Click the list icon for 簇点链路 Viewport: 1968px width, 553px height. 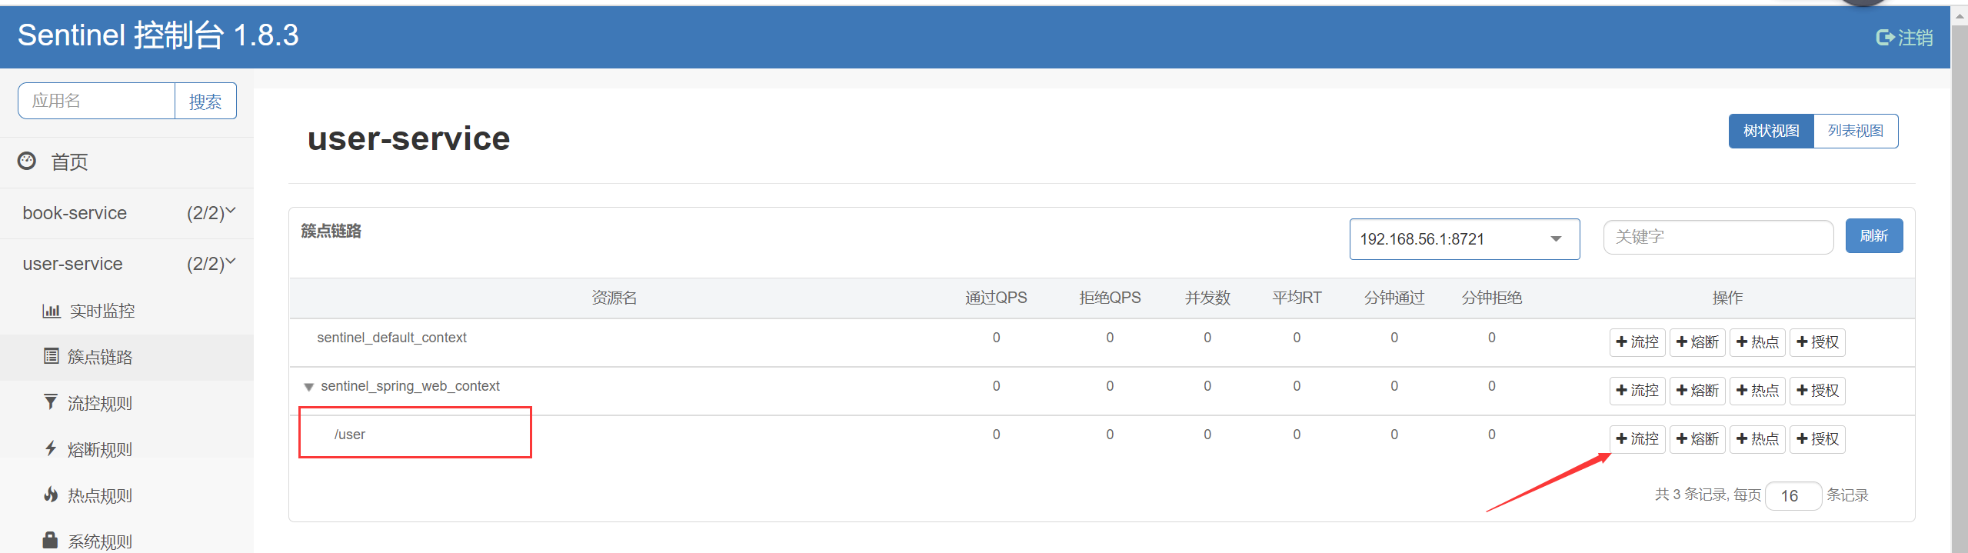tap(51, 356)
